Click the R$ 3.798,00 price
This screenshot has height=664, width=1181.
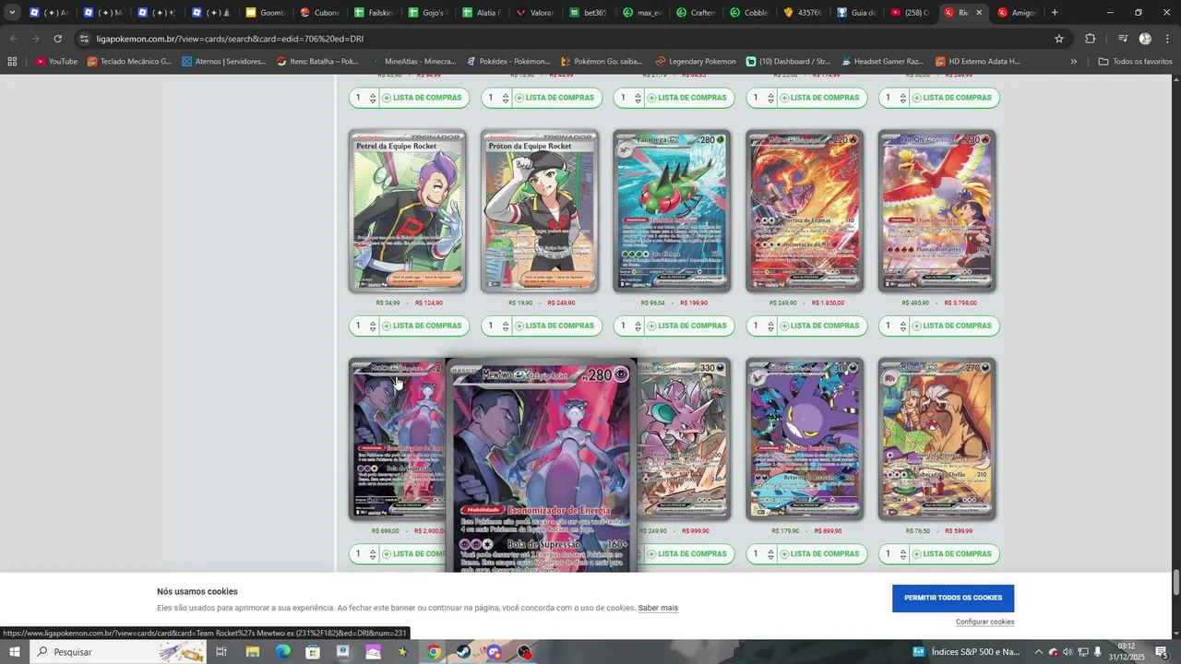pos(960,302)
